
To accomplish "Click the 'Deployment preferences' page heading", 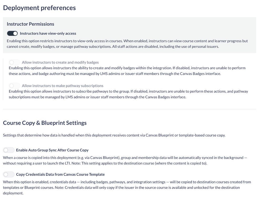I will (x=39, y=8).
